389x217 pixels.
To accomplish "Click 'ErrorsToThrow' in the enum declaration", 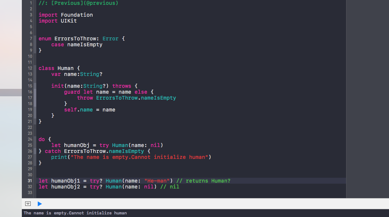I will [76, 39].
